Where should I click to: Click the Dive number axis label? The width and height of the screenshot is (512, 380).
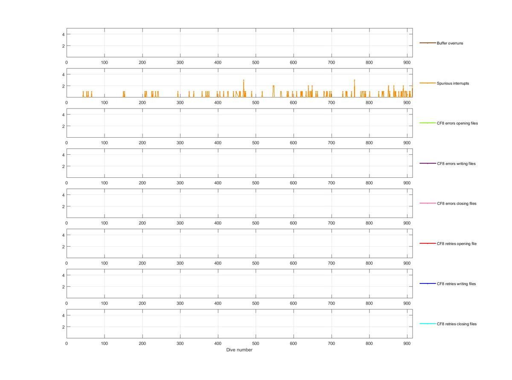(x=239, y=350)
